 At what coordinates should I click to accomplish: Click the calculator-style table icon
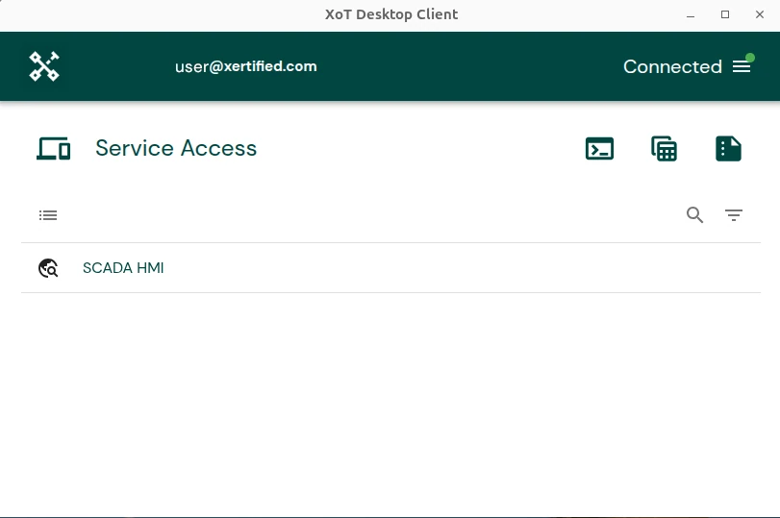[x=664, y=149]
